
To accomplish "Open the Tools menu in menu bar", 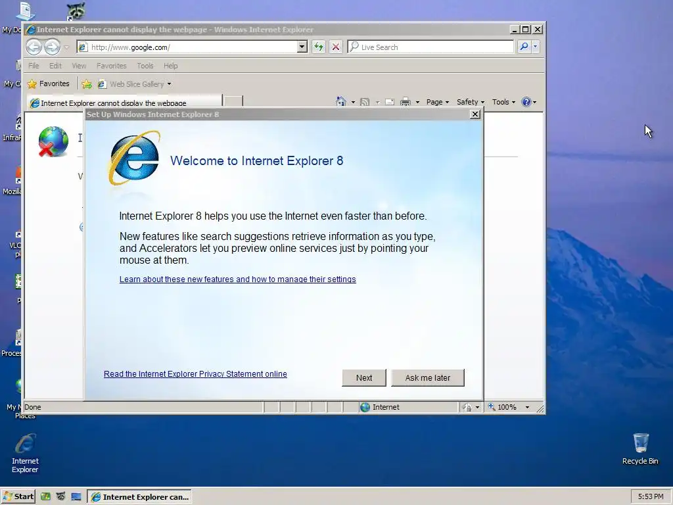I will (x=145, y=66).
